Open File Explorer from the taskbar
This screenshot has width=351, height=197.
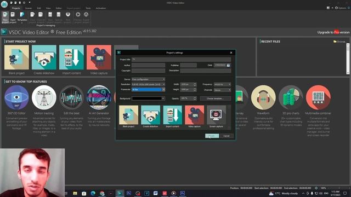tap(75, 193)
